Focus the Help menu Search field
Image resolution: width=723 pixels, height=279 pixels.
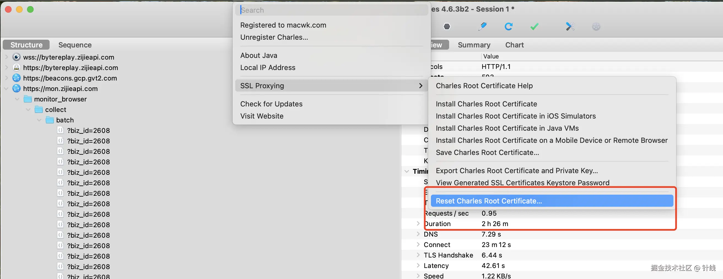point(331,10)
